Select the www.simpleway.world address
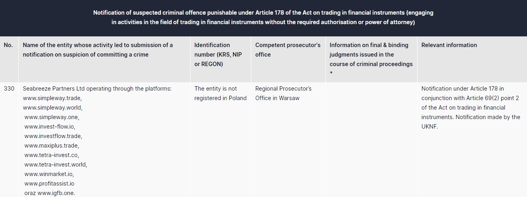The height and width of the screenshot is (197, 527). [x=52, y=108]
